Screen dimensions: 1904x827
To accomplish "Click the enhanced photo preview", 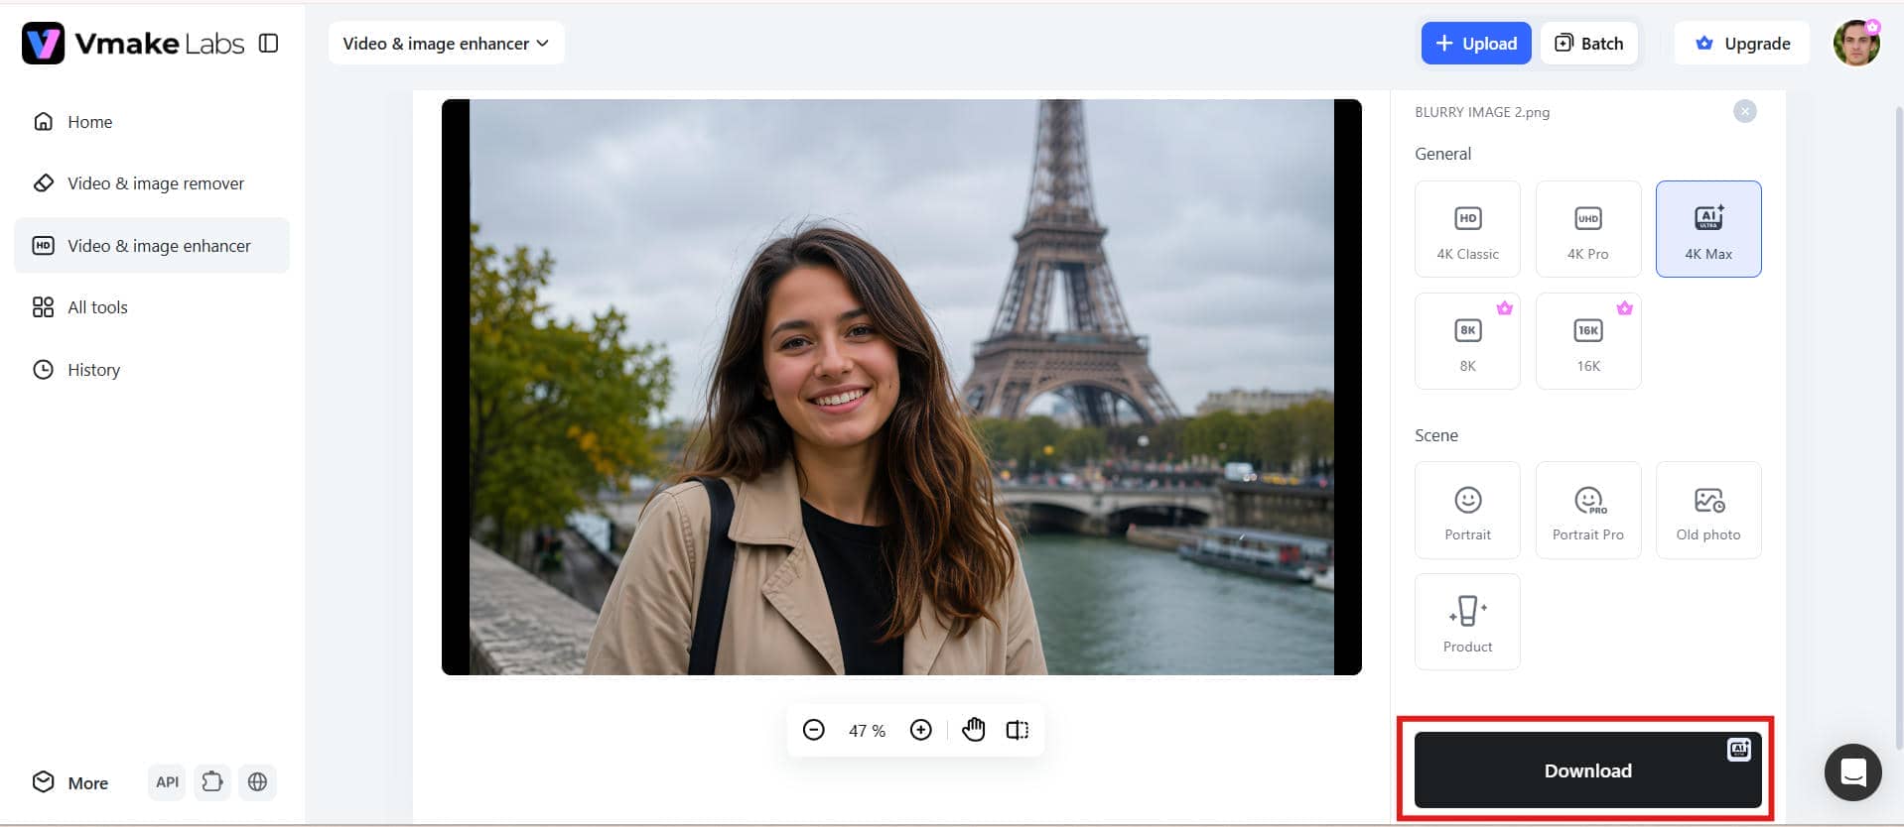I will [x=901, y=387].
